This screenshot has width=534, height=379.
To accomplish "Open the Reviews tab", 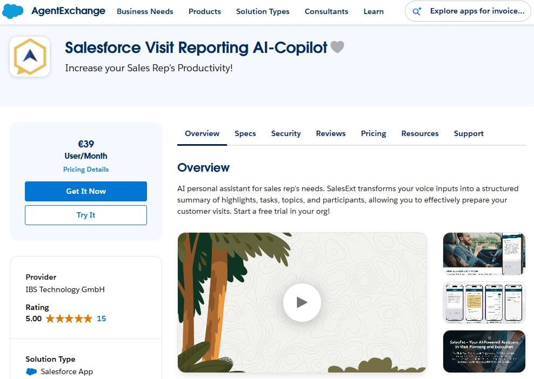I will (x=331, y=133).
